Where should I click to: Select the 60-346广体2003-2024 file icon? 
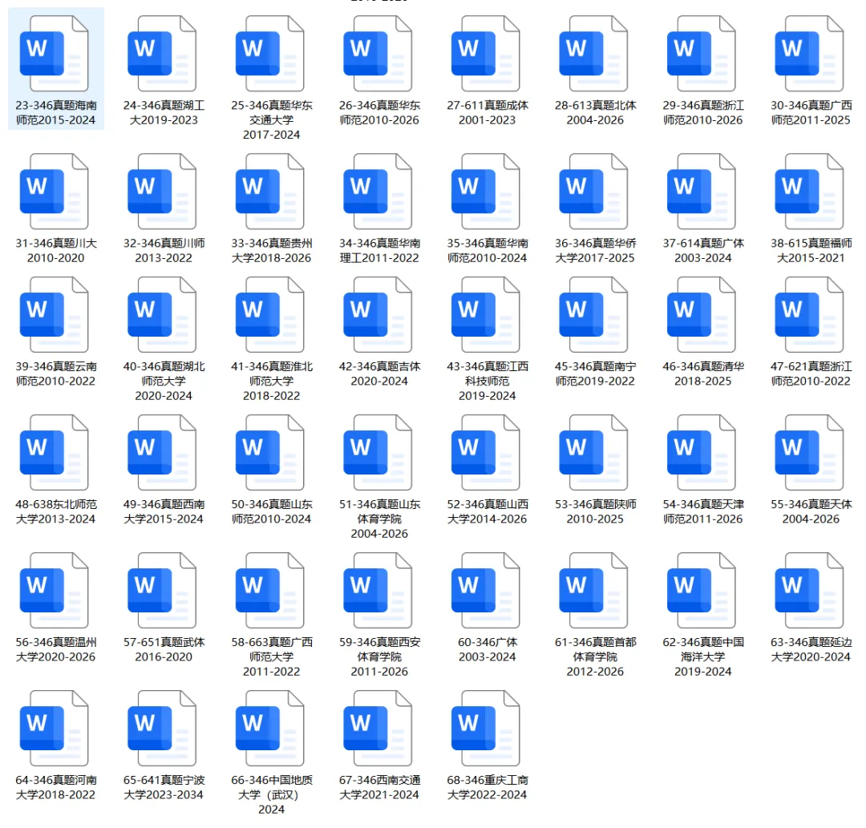[x=485, y=591]
